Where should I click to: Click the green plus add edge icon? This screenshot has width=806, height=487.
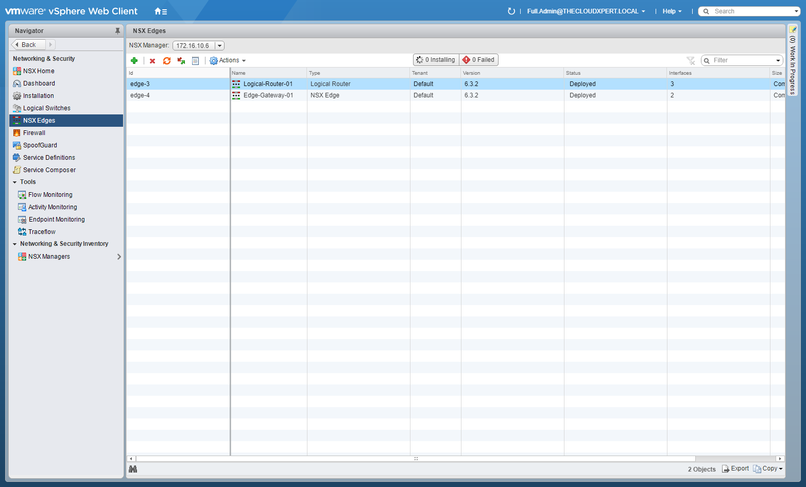(134, 61)
